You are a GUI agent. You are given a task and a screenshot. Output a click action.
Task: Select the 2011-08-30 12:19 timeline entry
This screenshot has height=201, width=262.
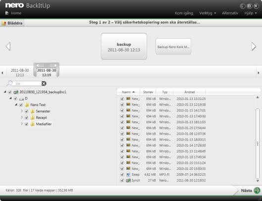(x=47, y=73)
